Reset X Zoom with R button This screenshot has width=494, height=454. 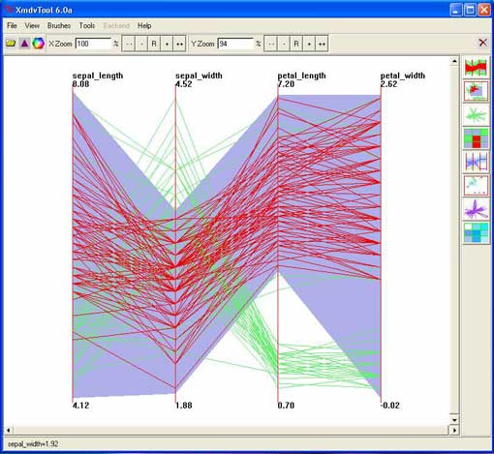pos(154,44)
